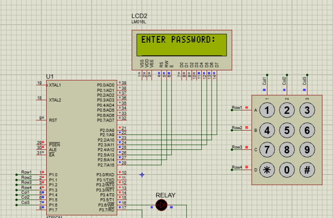This screenshot has height=218, width=333.
Task: Select the Col2 terminal label beside P1.5
Action: tap(25, 197)
